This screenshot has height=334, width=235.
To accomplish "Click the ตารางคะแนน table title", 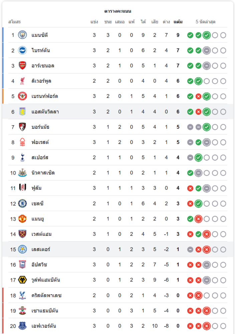I will tap(117, 11).
